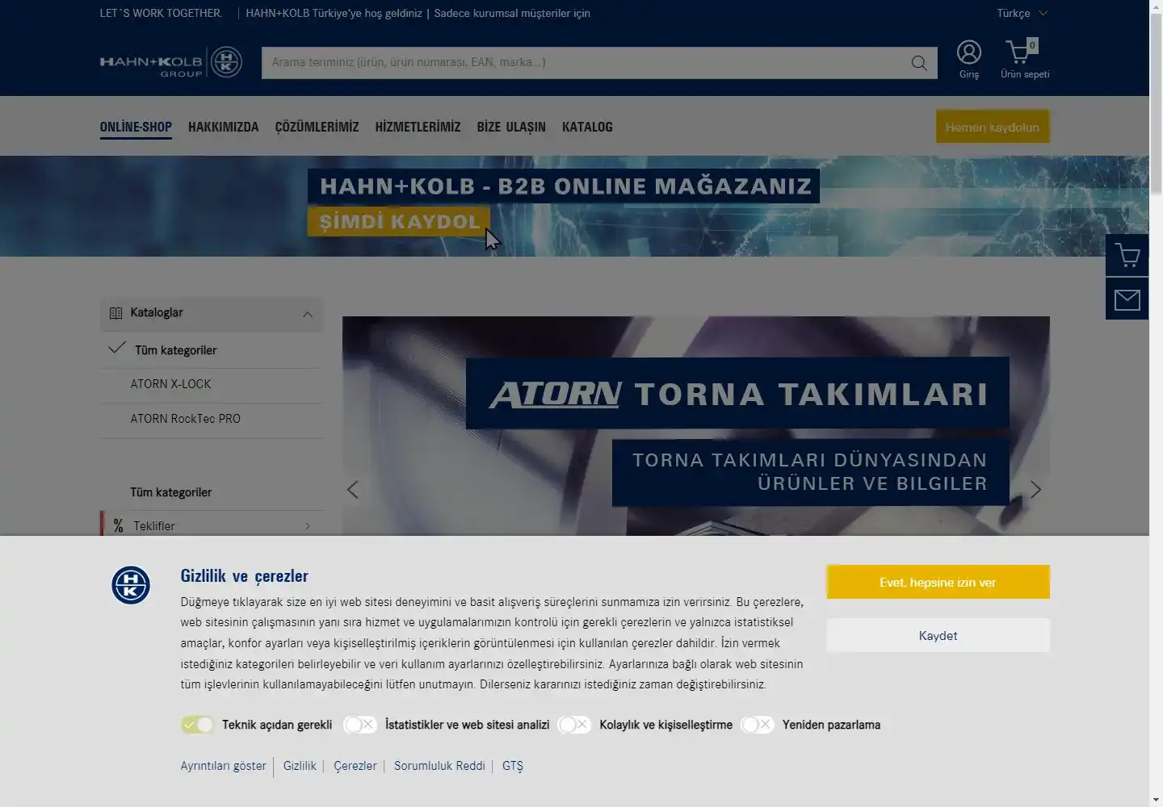Open the Türkçe language dropdown

point(1022,13)
